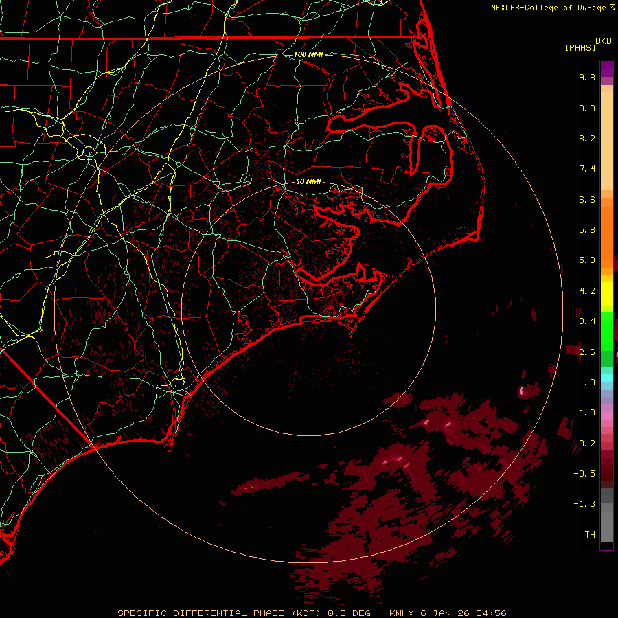Click the orange segment of the color bar
The image size is (618, 618).
click(x=606, y=237)
